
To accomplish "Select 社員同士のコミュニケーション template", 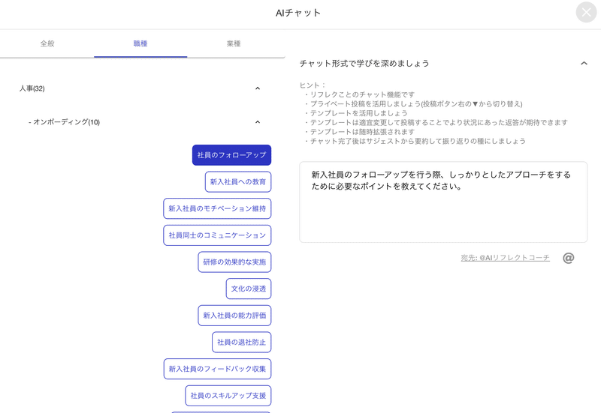I will tap(217, 235).
